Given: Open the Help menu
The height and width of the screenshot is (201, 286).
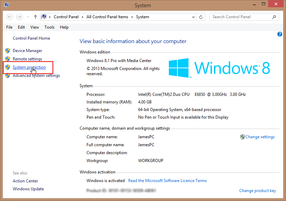Looking at the screenshot, I should tap(64, 27).
